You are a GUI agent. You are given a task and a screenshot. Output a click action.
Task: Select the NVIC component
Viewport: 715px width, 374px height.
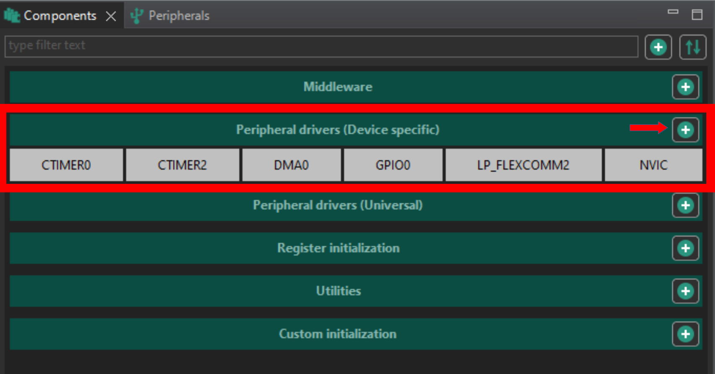point(653,165)
